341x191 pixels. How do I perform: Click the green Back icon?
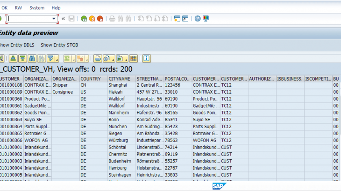[84, 19]
